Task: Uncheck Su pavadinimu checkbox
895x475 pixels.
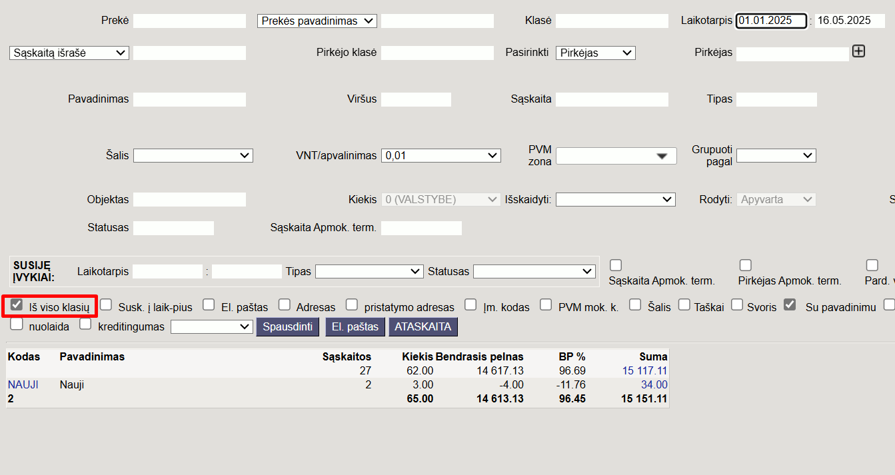Action: pyautogui.click(x=790, y=305)
